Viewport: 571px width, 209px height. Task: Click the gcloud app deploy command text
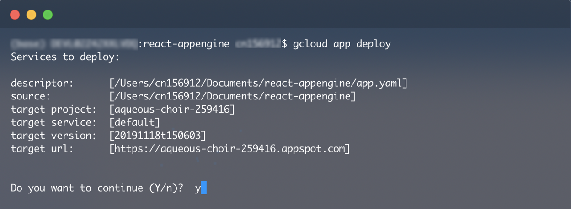(342, 44)
